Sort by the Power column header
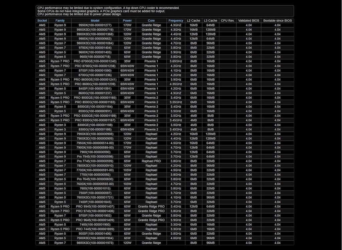342x250 pixels. tap(127, 20)
